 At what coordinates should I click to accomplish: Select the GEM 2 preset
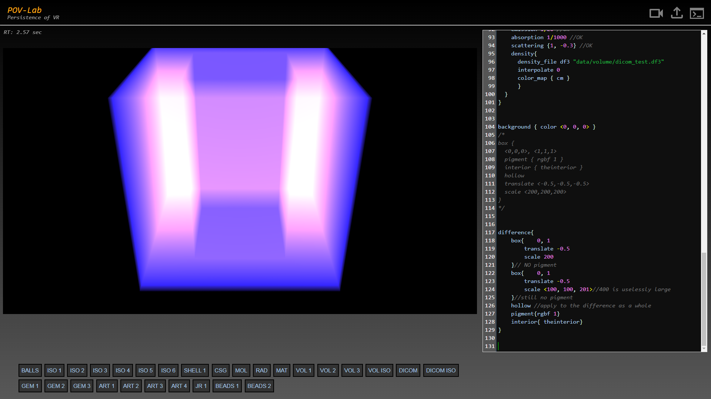(56, 386)
